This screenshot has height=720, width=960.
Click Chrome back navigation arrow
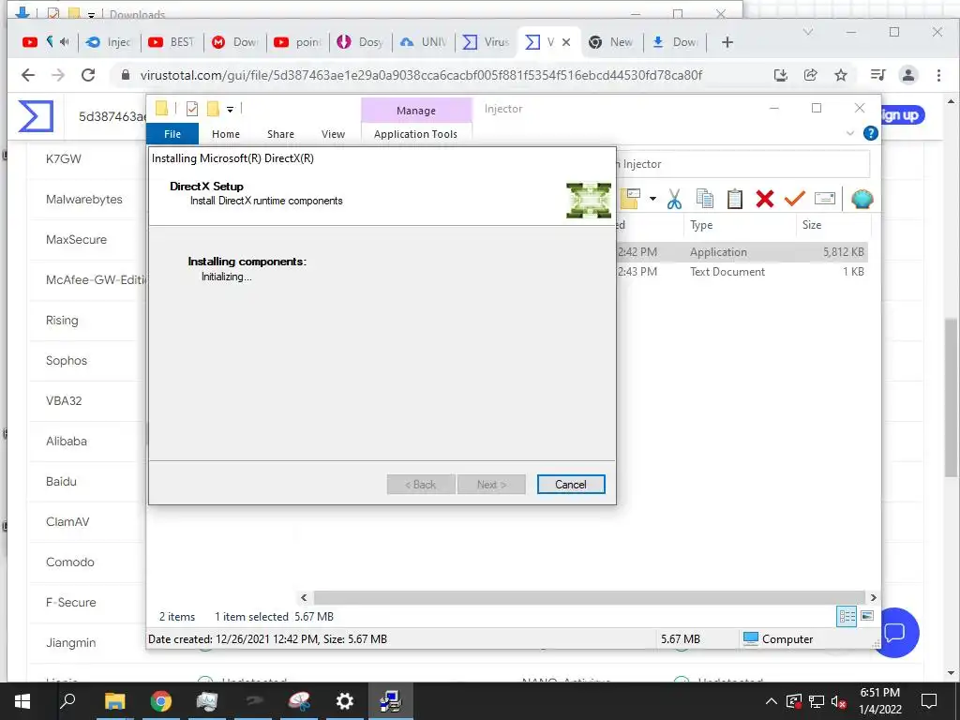[x=28, y=75]
